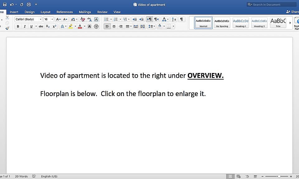The height and width of the screenshot is (179, 299).
Task: Click the Clear Formatting eraser icon
Action: (x=83, y=19)
